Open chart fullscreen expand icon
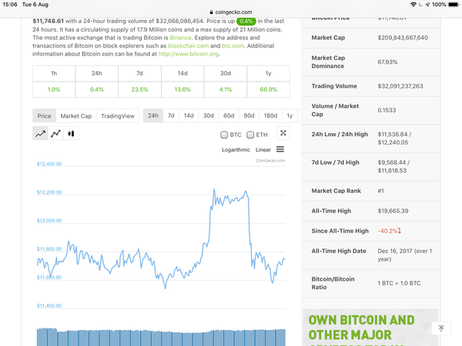 [283, 133]
